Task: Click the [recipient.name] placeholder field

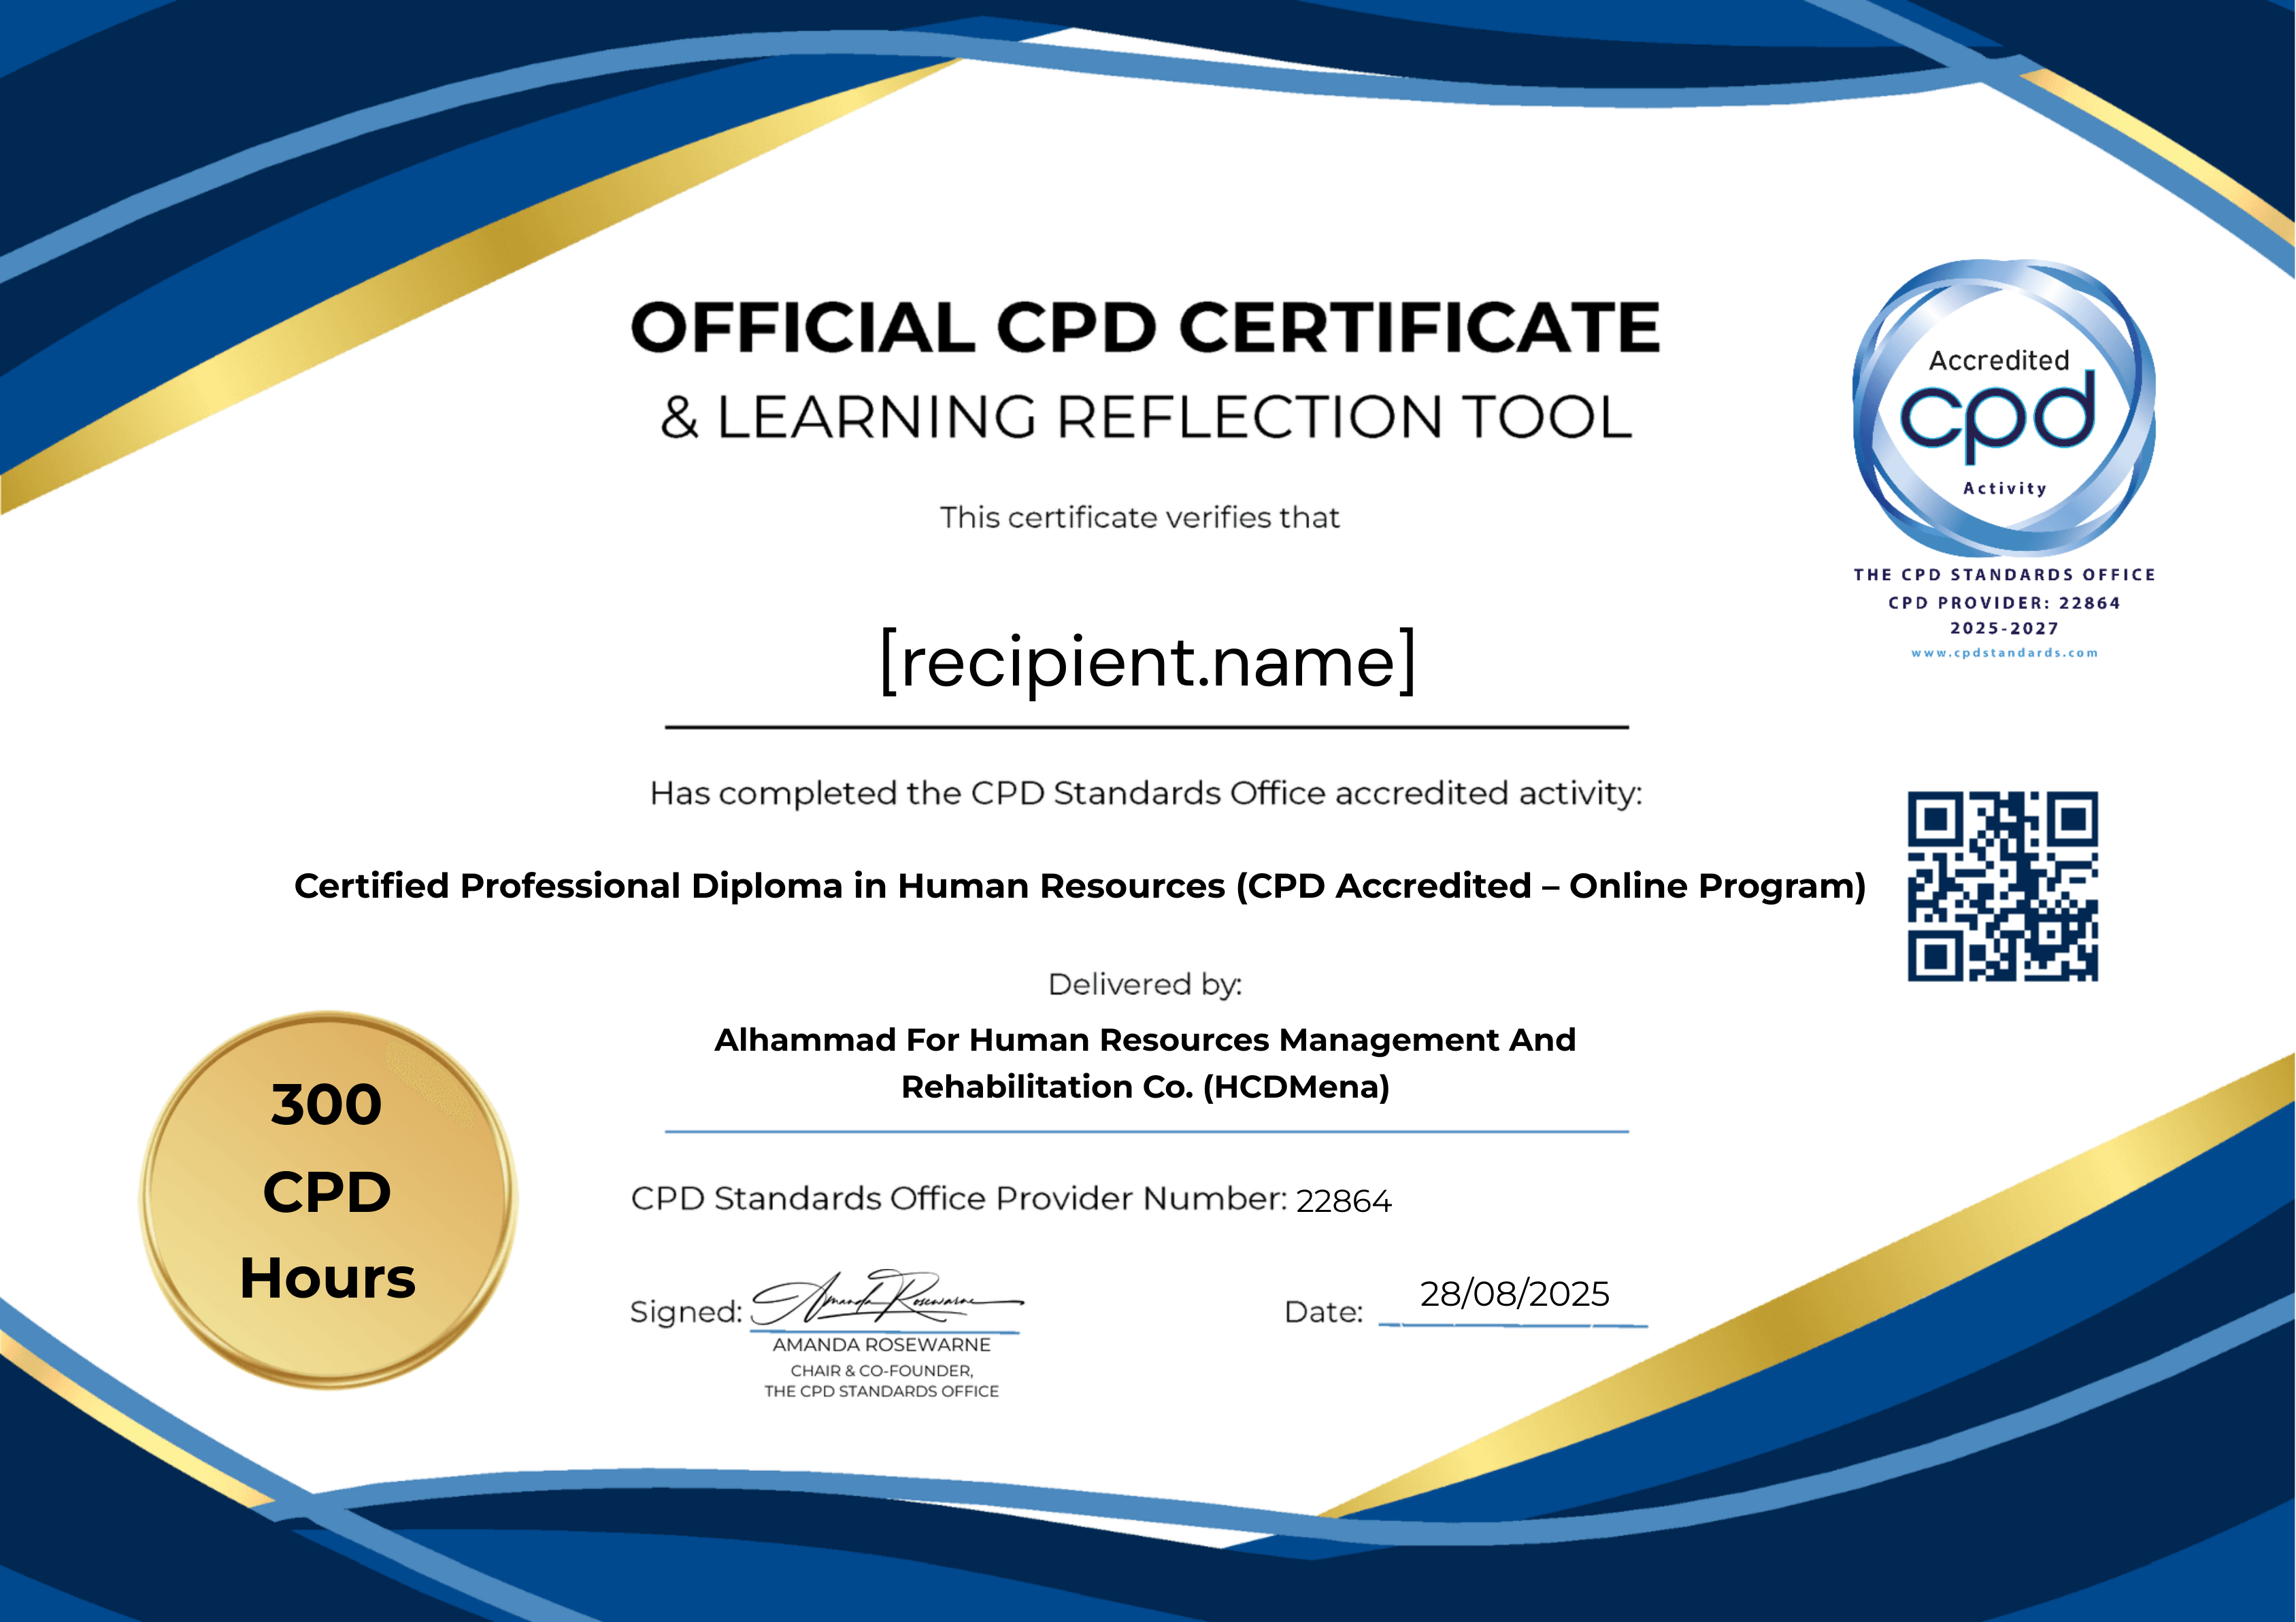Action: click(x=1147, y=660)
